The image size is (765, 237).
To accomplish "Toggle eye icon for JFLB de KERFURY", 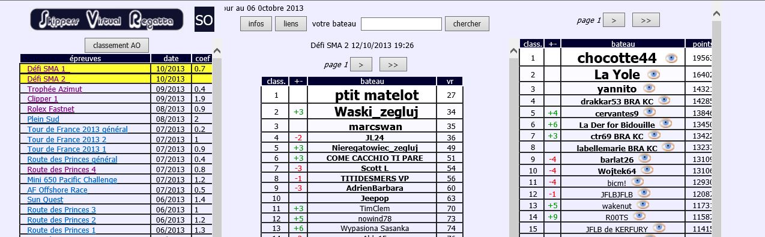I will (x=659, y=227).
